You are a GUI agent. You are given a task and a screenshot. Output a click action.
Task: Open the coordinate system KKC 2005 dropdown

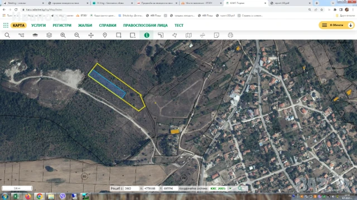pyautogui.click(x=221, y=188)
